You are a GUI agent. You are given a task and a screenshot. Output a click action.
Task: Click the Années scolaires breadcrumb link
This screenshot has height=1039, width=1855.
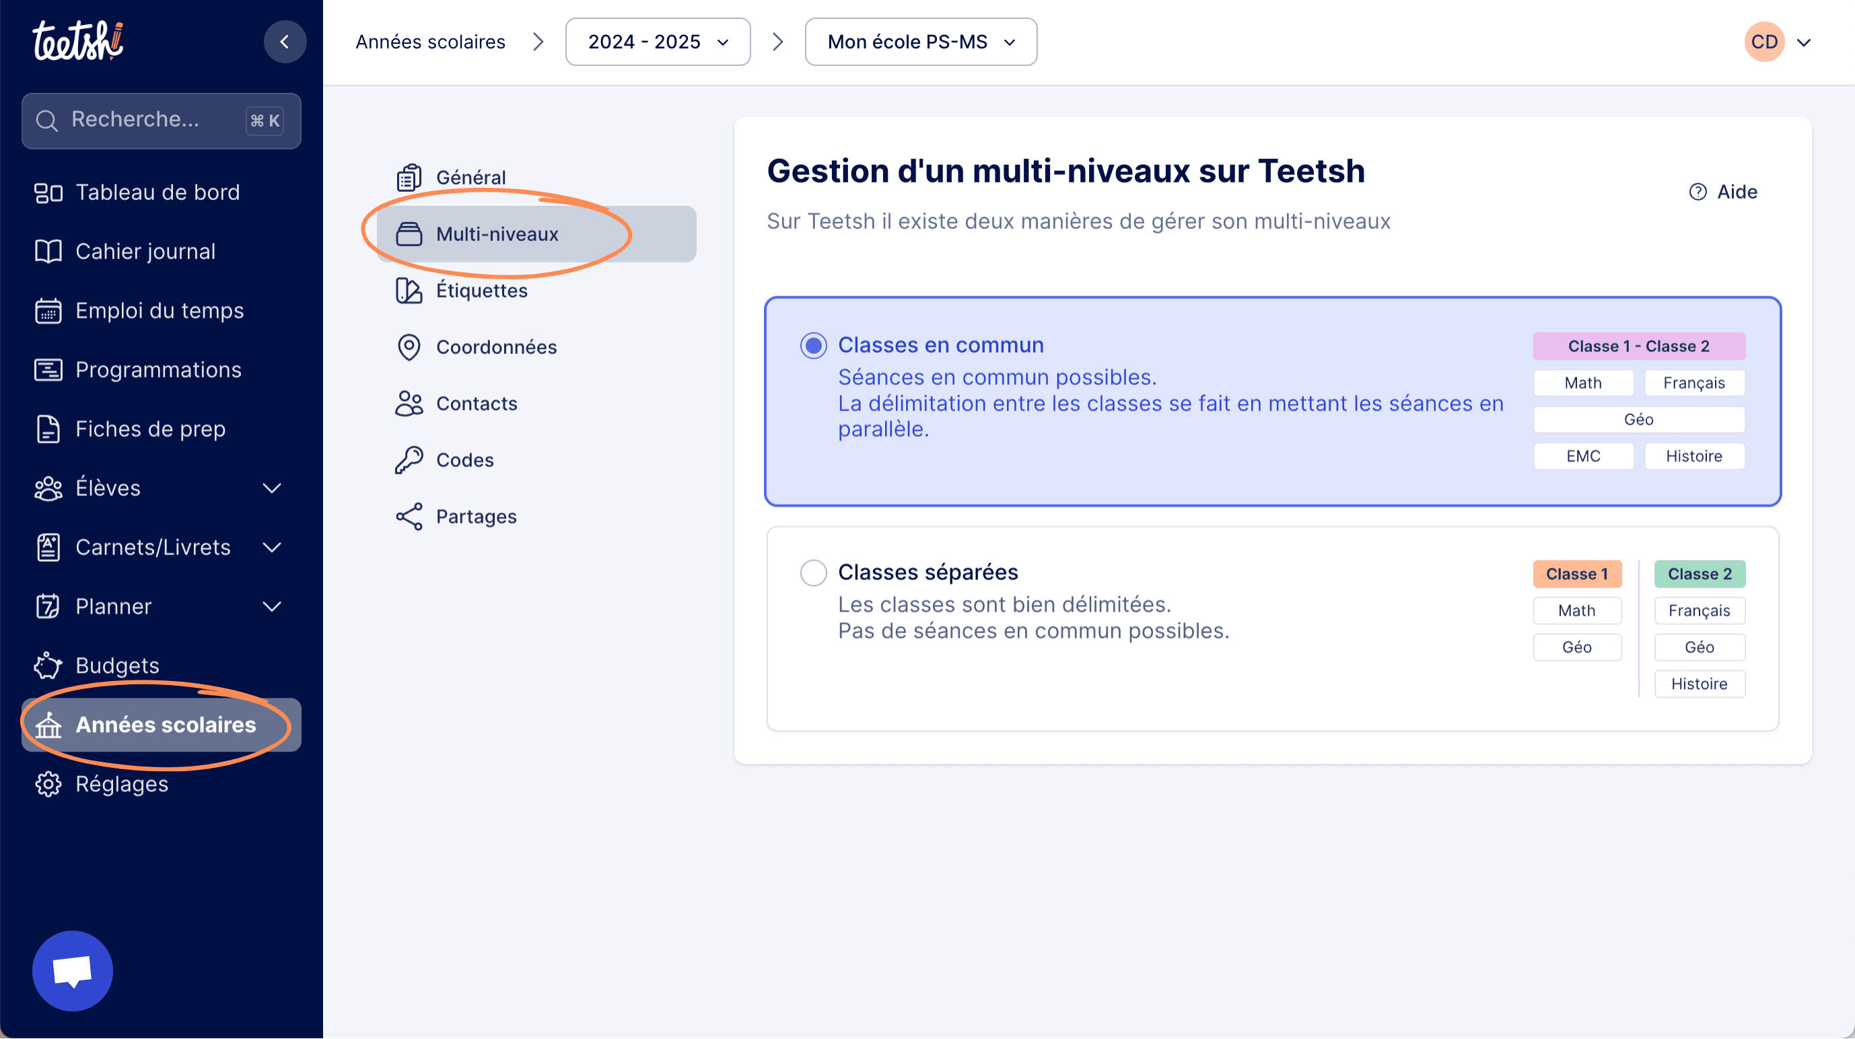(430, 42)
